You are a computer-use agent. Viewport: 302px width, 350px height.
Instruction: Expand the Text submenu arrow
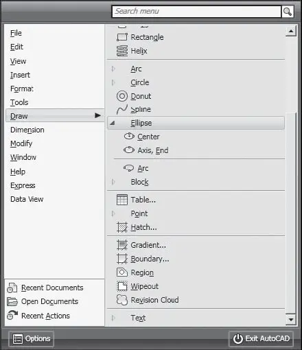click(x=113, y=318)
